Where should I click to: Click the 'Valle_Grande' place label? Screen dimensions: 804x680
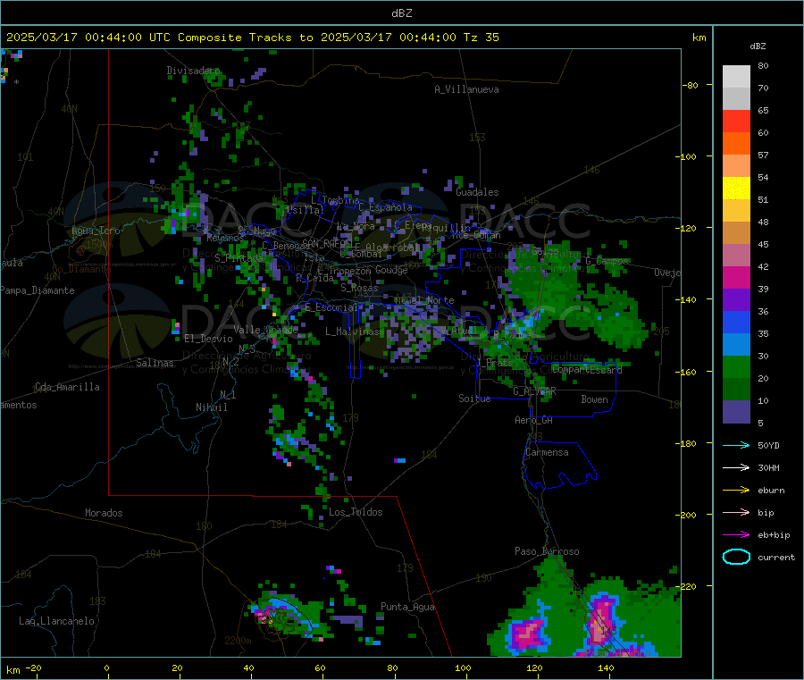tap(265, 330)
